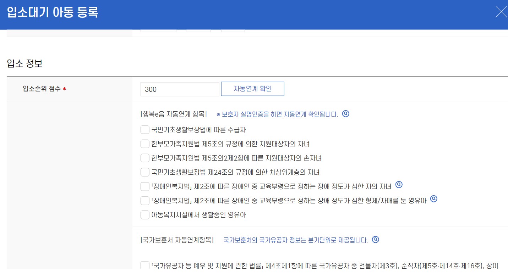508x280 pixels.
Task: Click the 보호자 실명인증을 하면 자동연계 확인됩니다 text
Action: (277, 114)
